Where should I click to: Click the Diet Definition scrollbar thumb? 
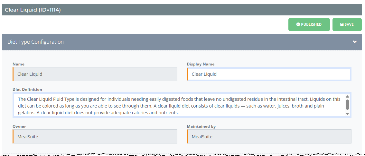[347, 105]
